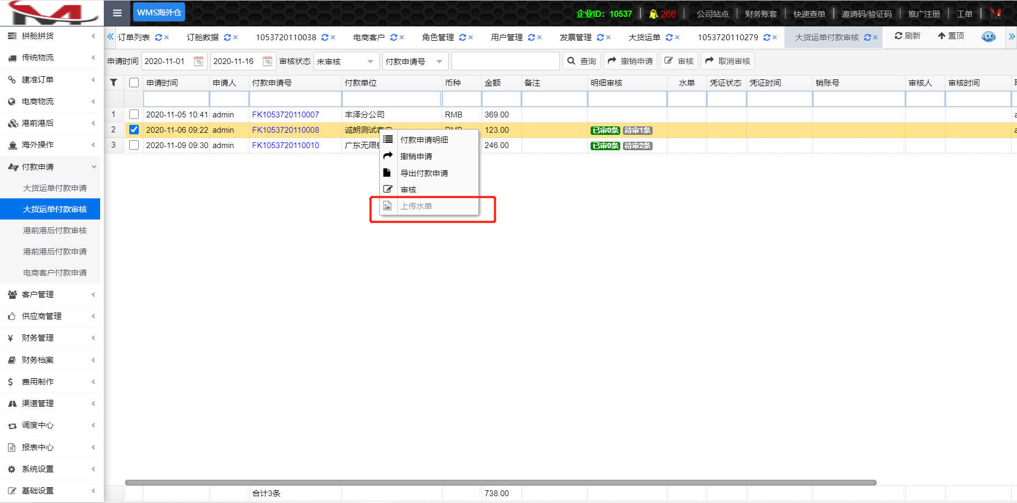1017x503 pixels.
Task: Open link FK1053720110010
Action: pos(286,145)
